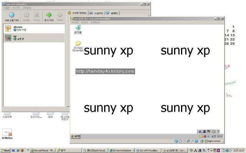Image resolution: width=246 pixels, height=153 pixels.
Task: Click the Internet Explorer quick launch icon
Action: [18, 150]
